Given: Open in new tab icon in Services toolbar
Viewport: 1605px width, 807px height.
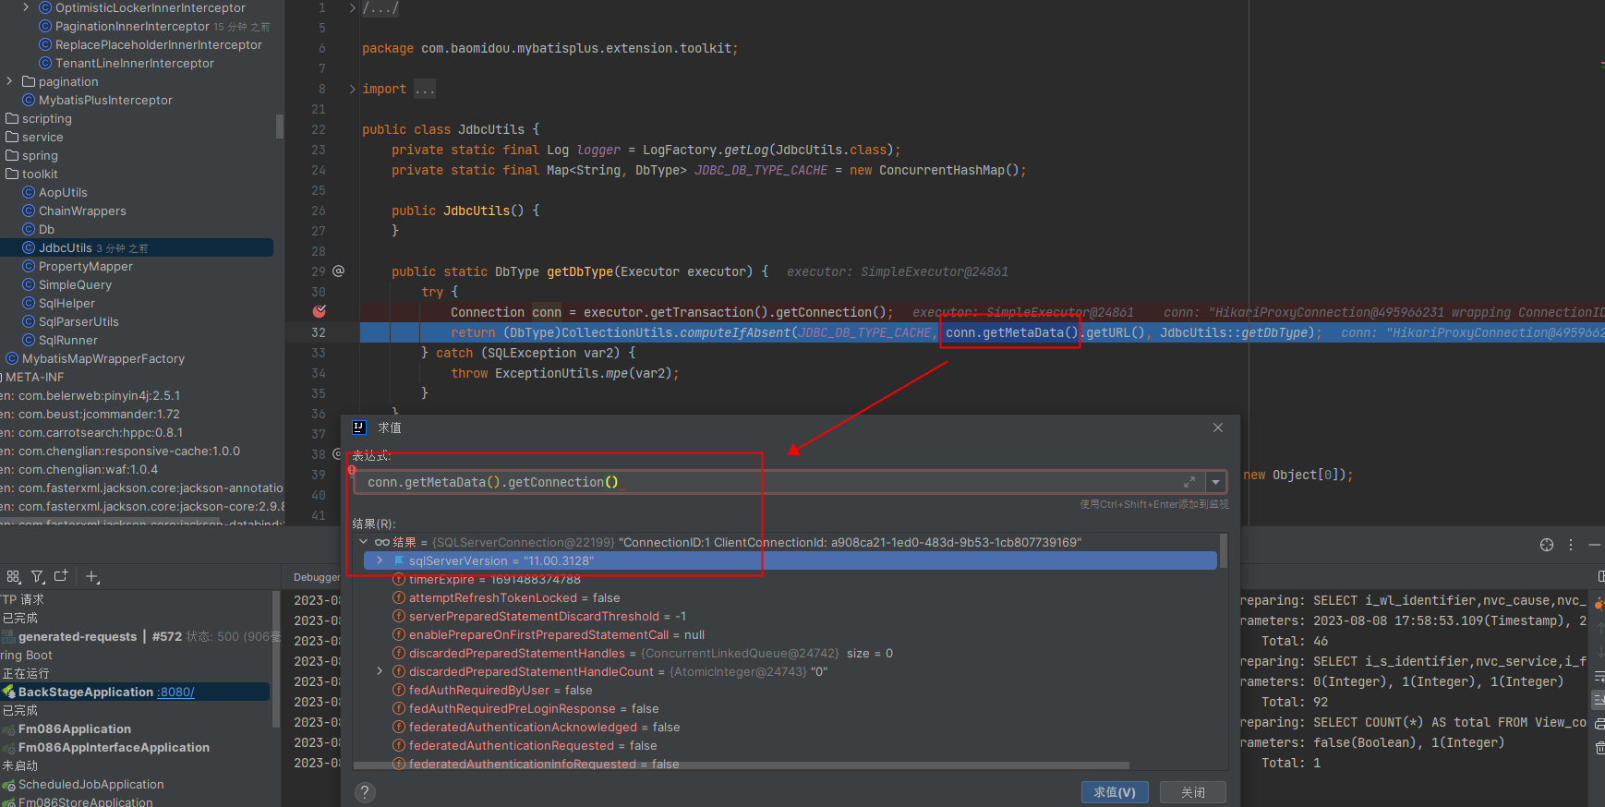Looking at the screenshot, I should pos(61,576).
